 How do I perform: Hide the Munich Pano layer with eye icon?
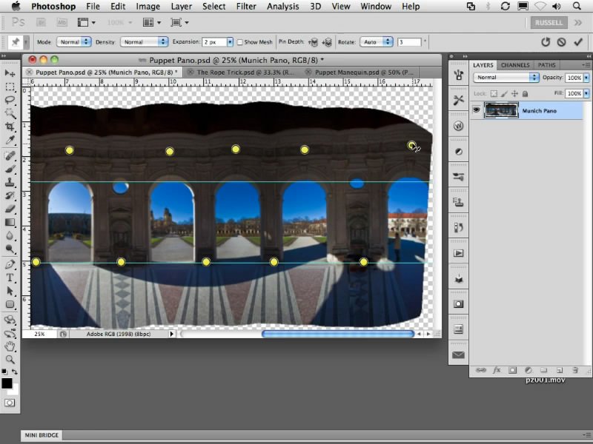[477, 110]
